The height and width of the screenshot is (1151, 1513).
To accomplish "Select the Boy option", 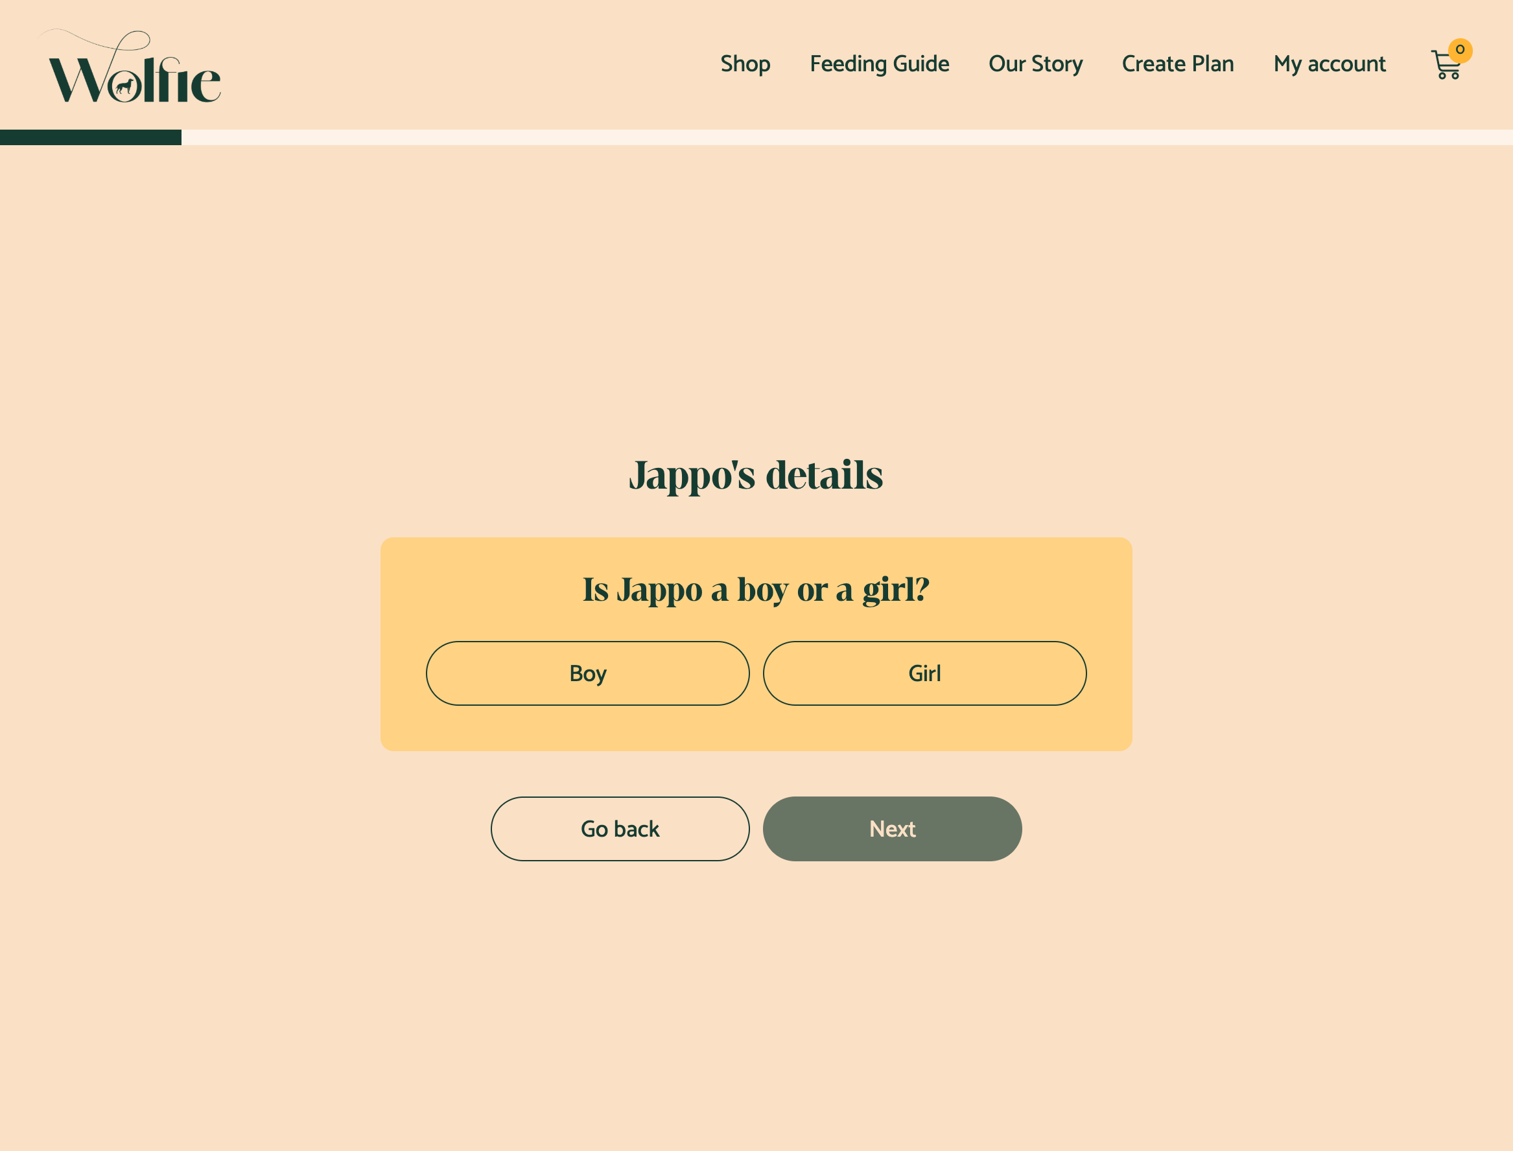I will tap(587, 673).
